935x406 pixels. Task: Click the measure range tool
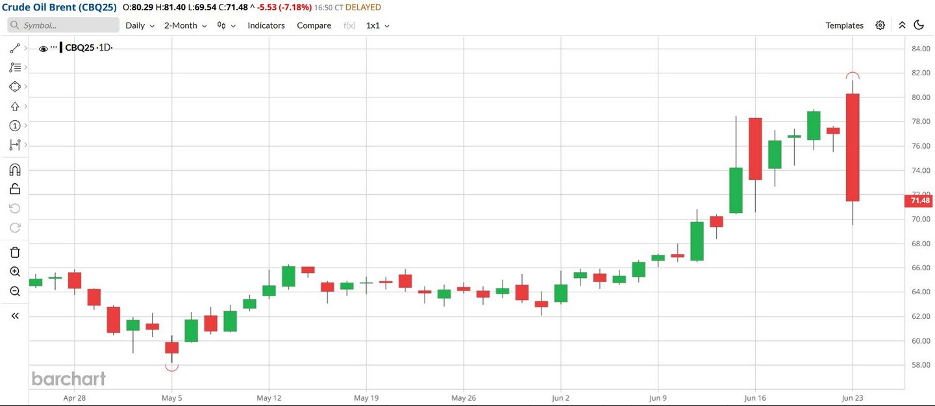[x=15, y=145]
